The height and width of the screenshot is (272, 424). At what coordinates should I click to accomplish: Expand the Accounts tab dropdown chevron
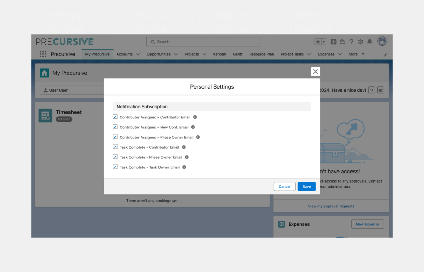(138, 54)
